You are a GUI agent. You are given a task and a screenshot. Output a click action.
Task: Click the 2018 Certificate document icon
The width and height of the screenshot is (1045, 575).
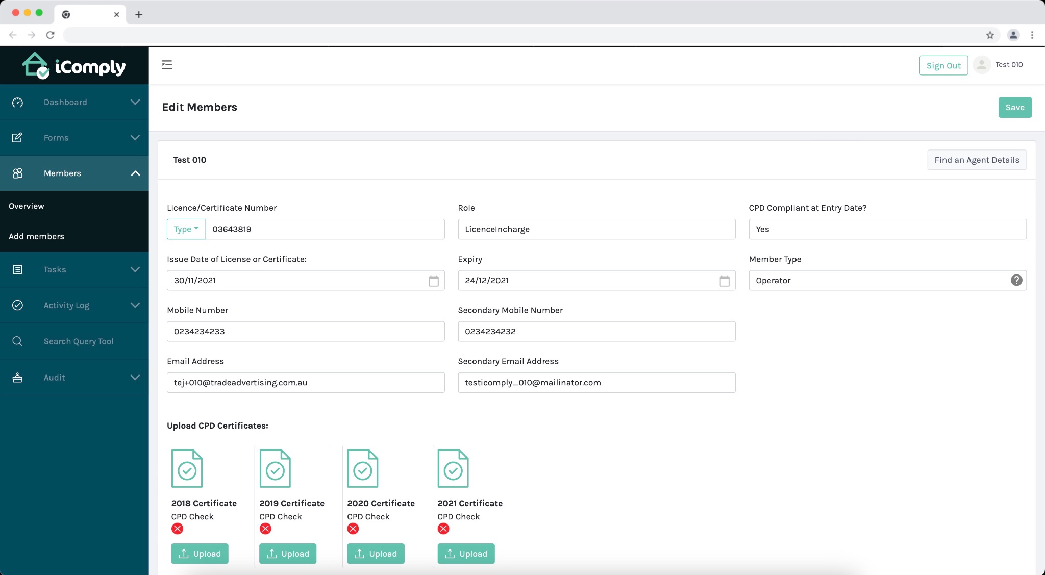click(x=187, y=468)
